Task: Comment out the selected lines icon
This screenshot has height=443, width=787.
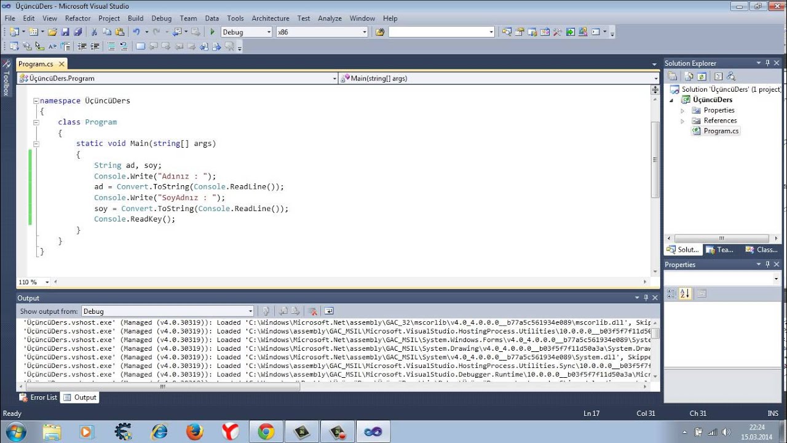Action: click(x=111, y=46)
